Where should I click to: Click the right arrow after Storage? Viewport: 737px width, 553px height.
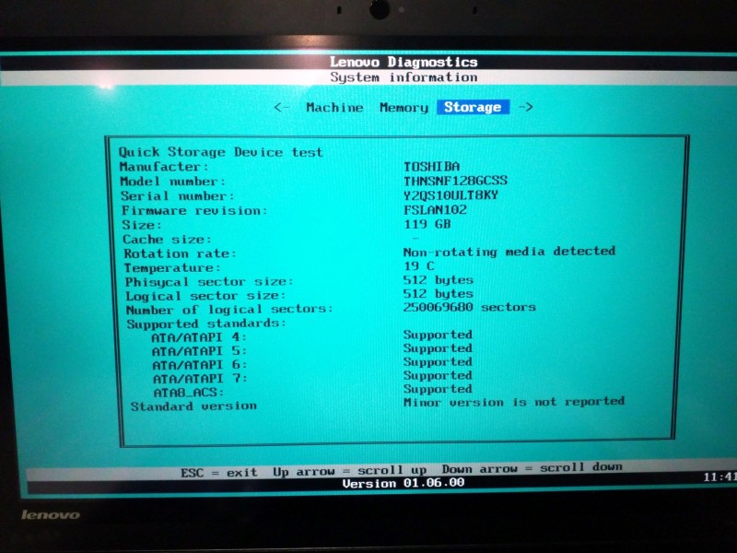coord(525,107)
